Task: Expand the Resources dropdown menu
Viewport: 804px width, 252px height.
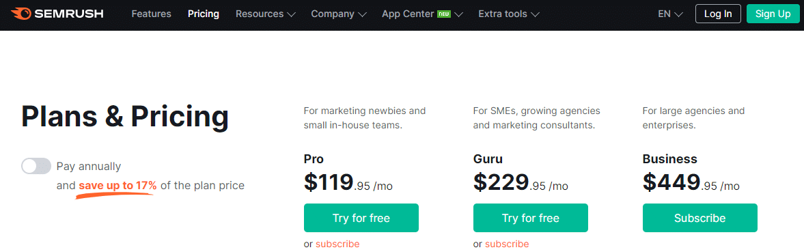Action: click(x=266, y=14)
